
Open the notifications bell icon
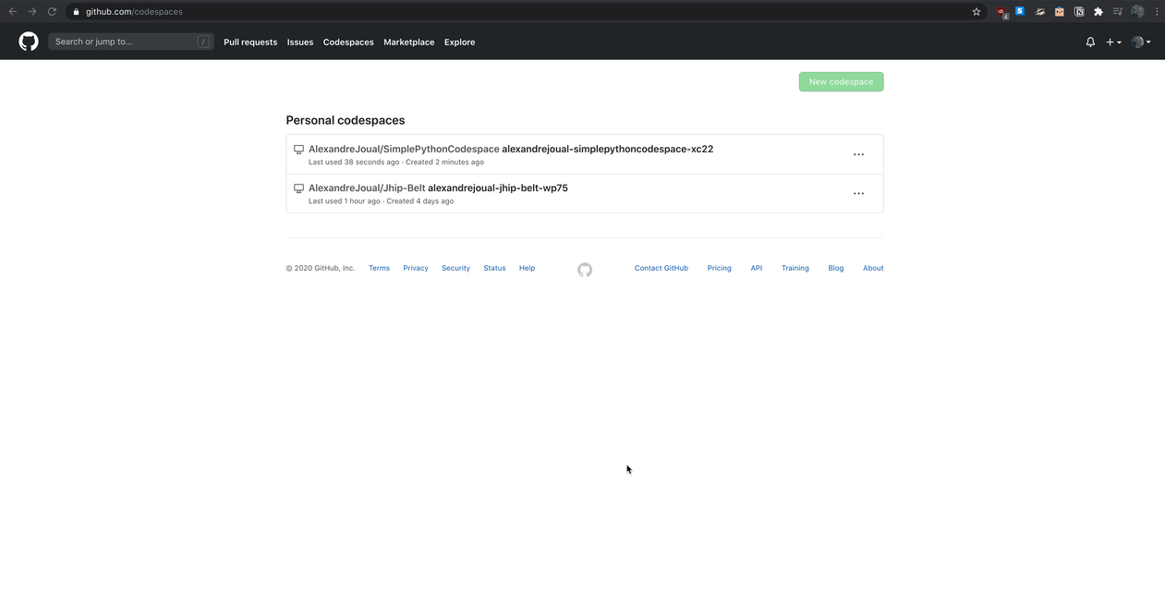pos(1090,42)
